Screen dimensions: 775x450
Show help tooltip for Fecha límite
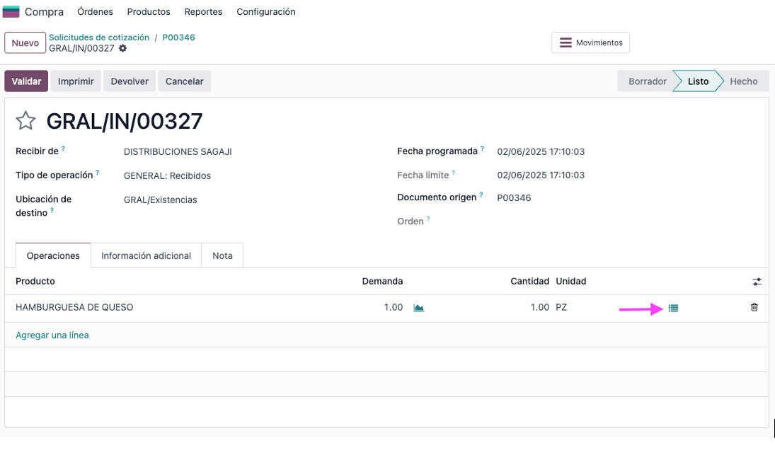(x=453, y=173)
